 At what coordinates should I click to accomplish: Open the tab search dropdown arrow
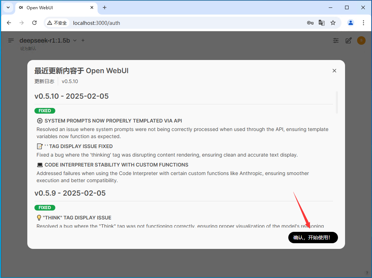point(8,7)
